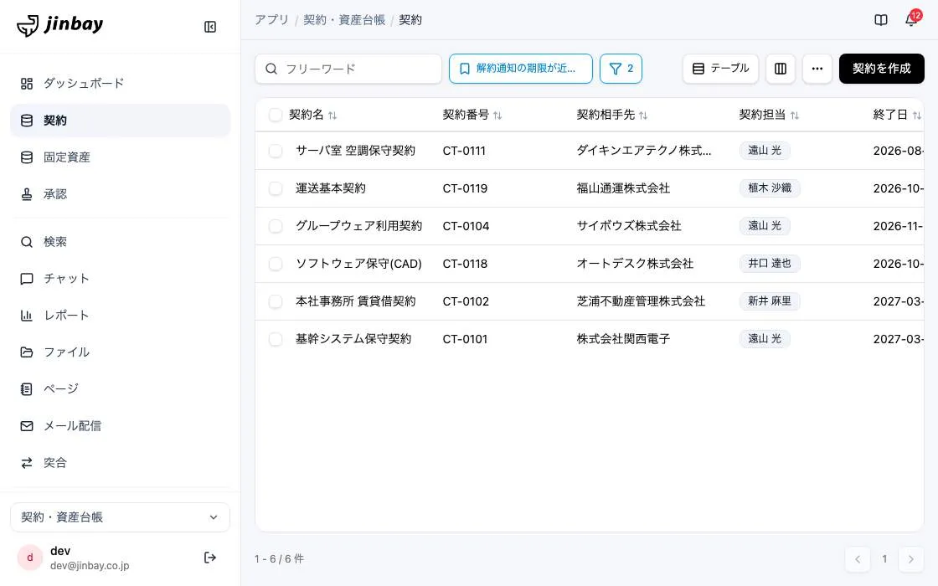
Task: Click 芝浦不動産管理株式会社 cell
Action: pos(641,301)
